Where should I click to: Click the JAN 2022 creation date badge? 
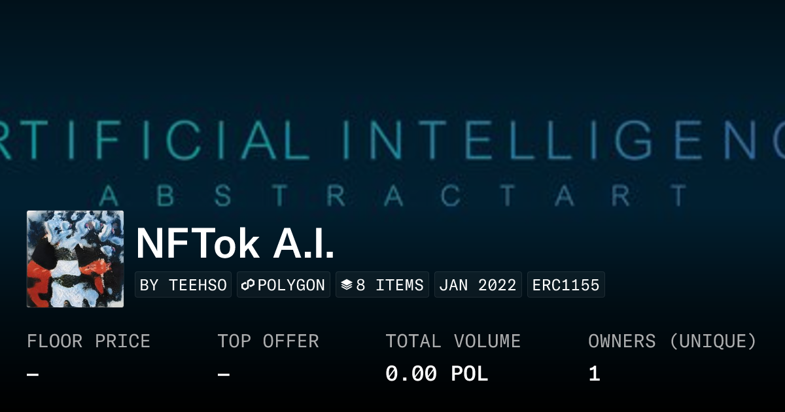point(478,285)
